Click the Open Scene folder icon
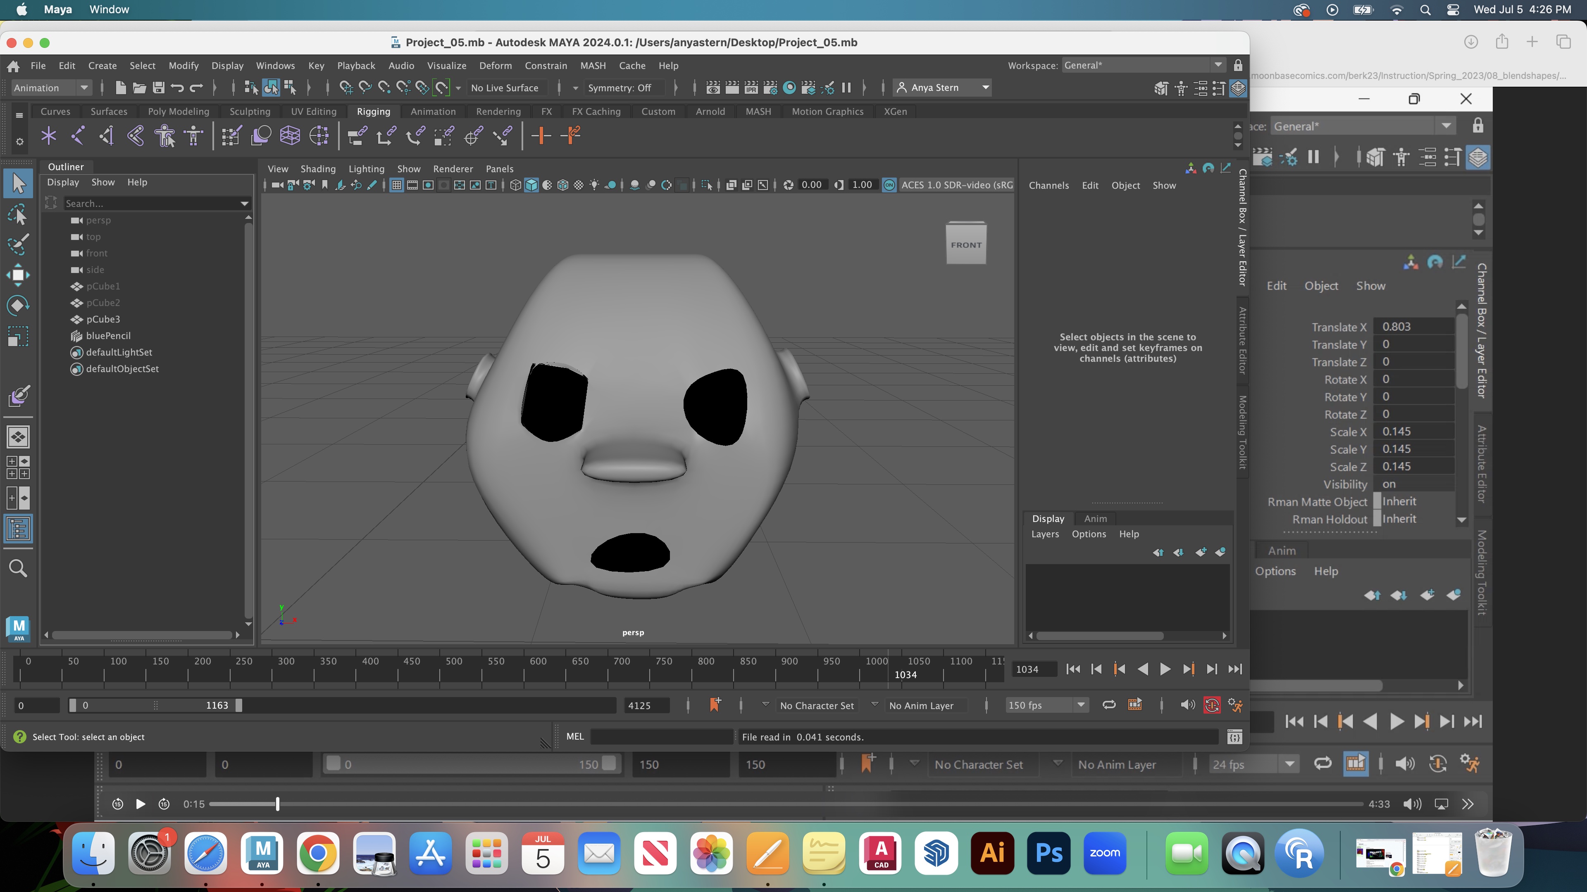1587x892 pixels. 139,88
